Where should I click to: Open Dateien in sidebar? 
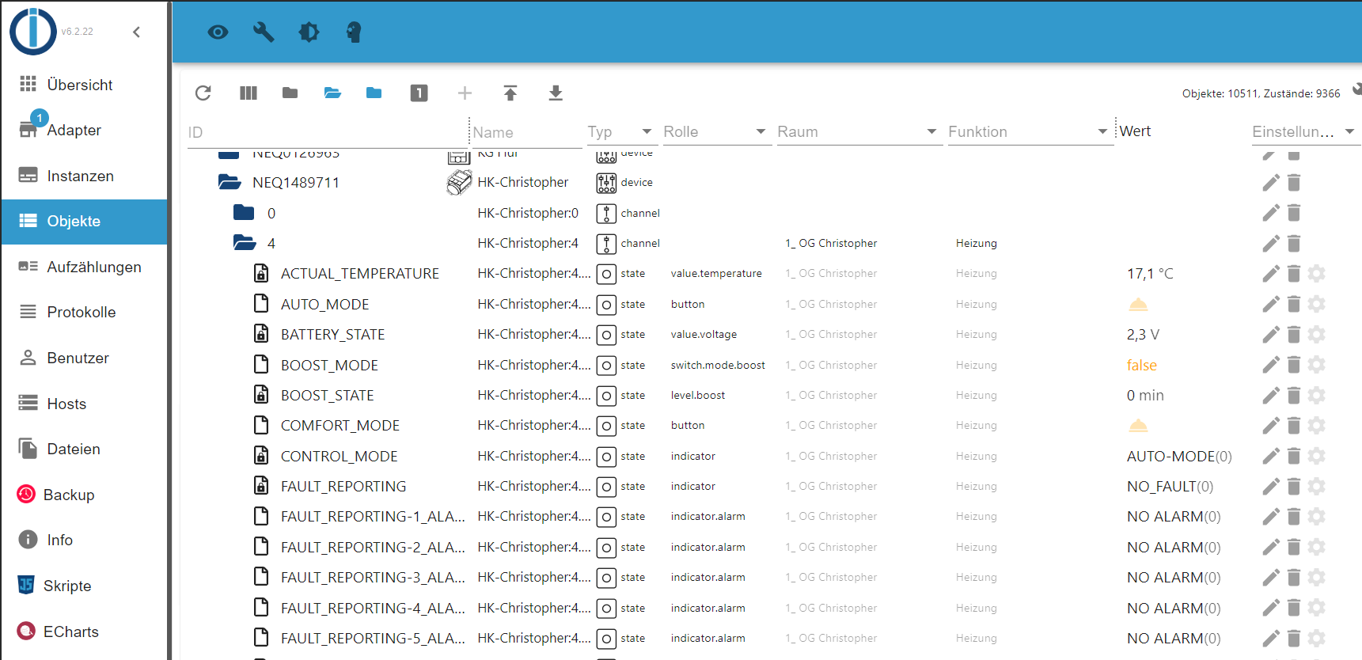[84, 449]
